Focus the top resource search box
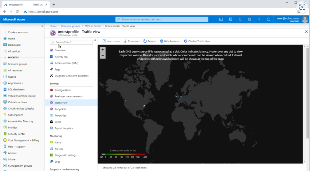 click(162, 19)
